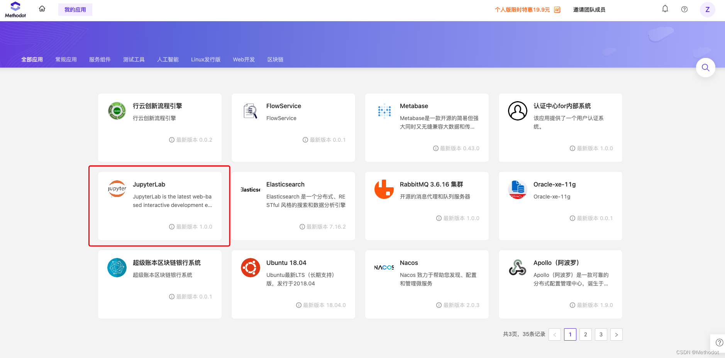
Task: Open the 测试工具 tab
Action: (134, 59)
